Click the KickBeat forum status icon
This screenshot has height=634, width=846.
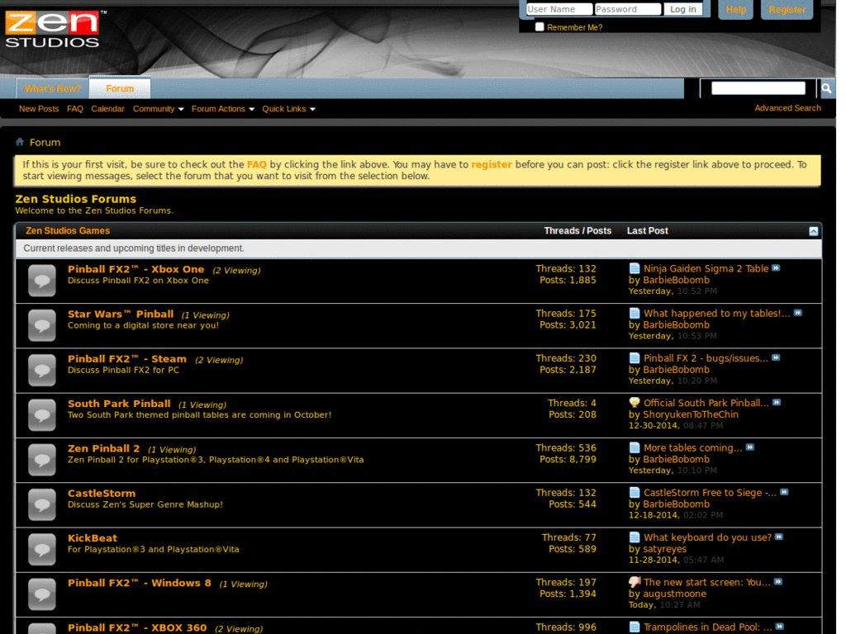click(42, 549)
